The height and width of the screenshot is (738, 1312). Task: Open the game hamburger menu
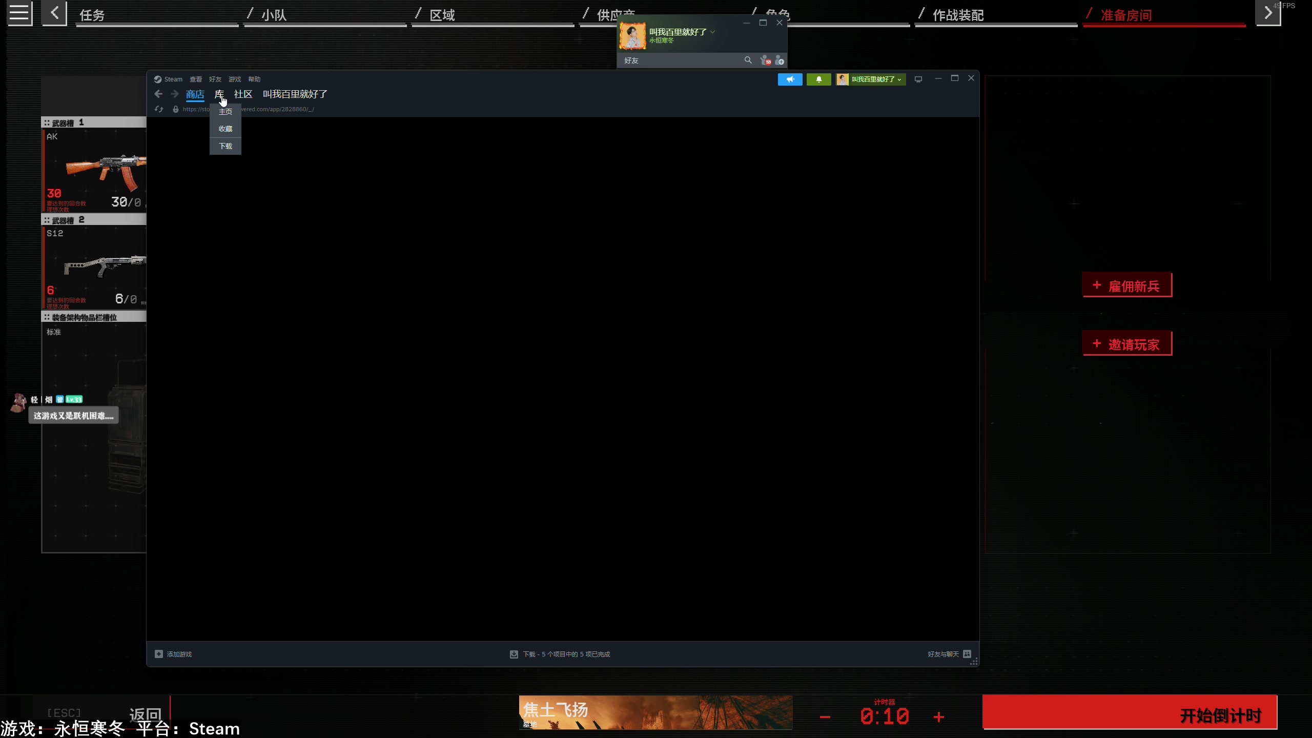click(19, 13)
